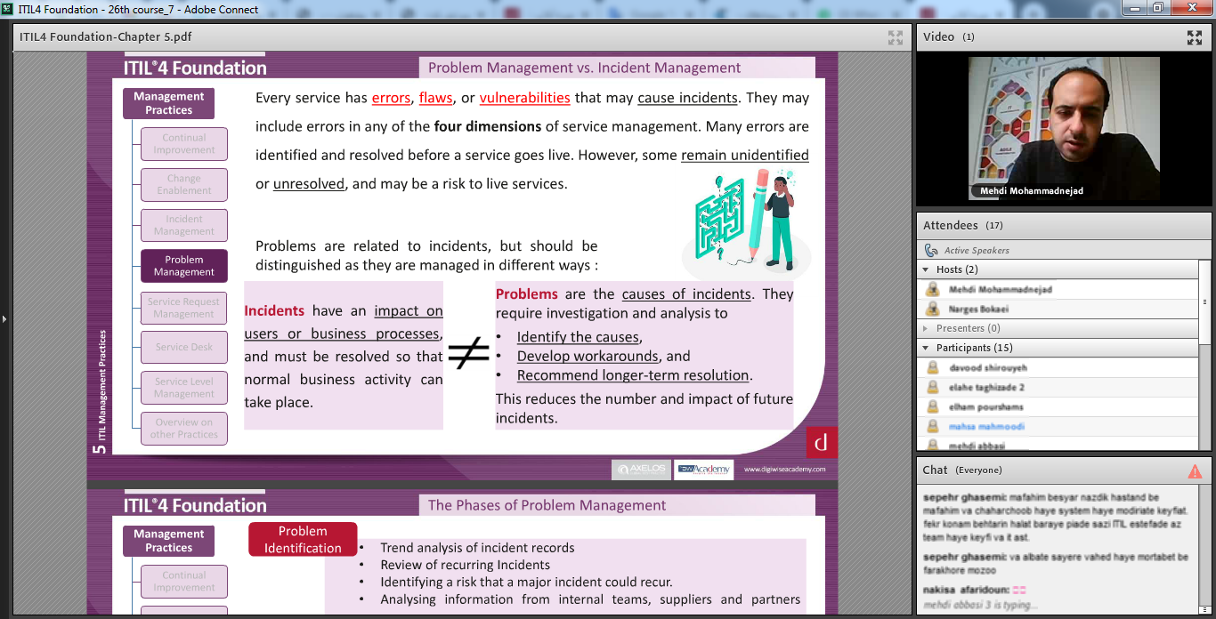Select Change Enablement box in slide sidebar
This screenshot has width=1216, height=619.
click(x=184, y=185)
